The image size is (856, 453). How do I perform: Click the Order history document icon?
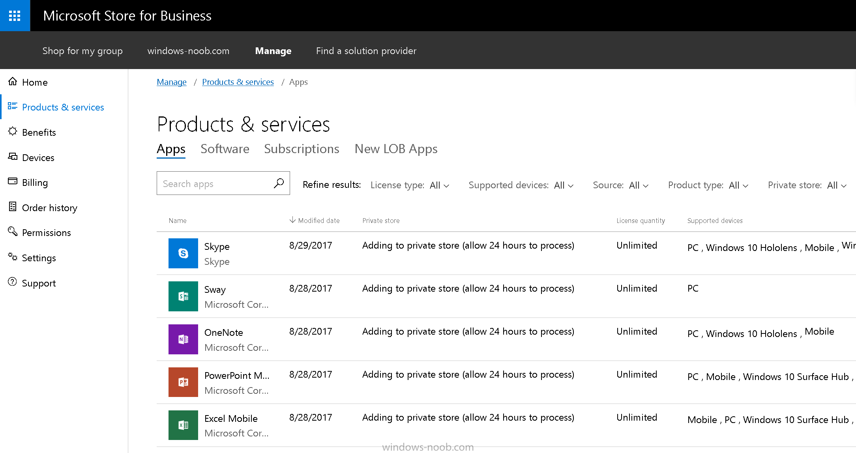(x=13, y=206)
